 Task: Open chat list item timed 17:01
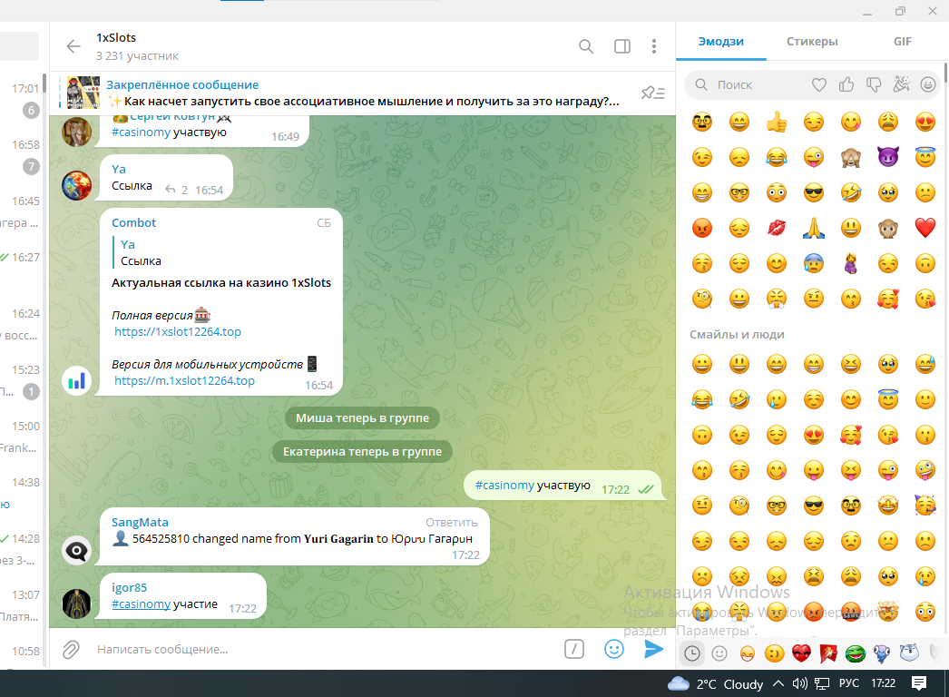pyautogui.click(x=22, y=99)
